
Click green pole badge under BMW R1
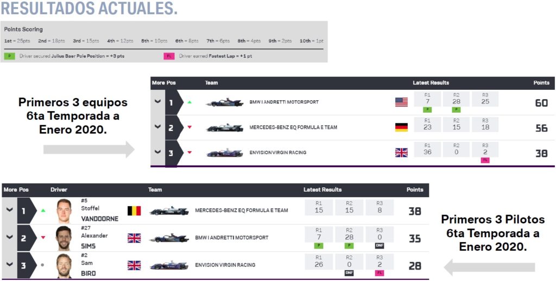(x=427, y=110)
